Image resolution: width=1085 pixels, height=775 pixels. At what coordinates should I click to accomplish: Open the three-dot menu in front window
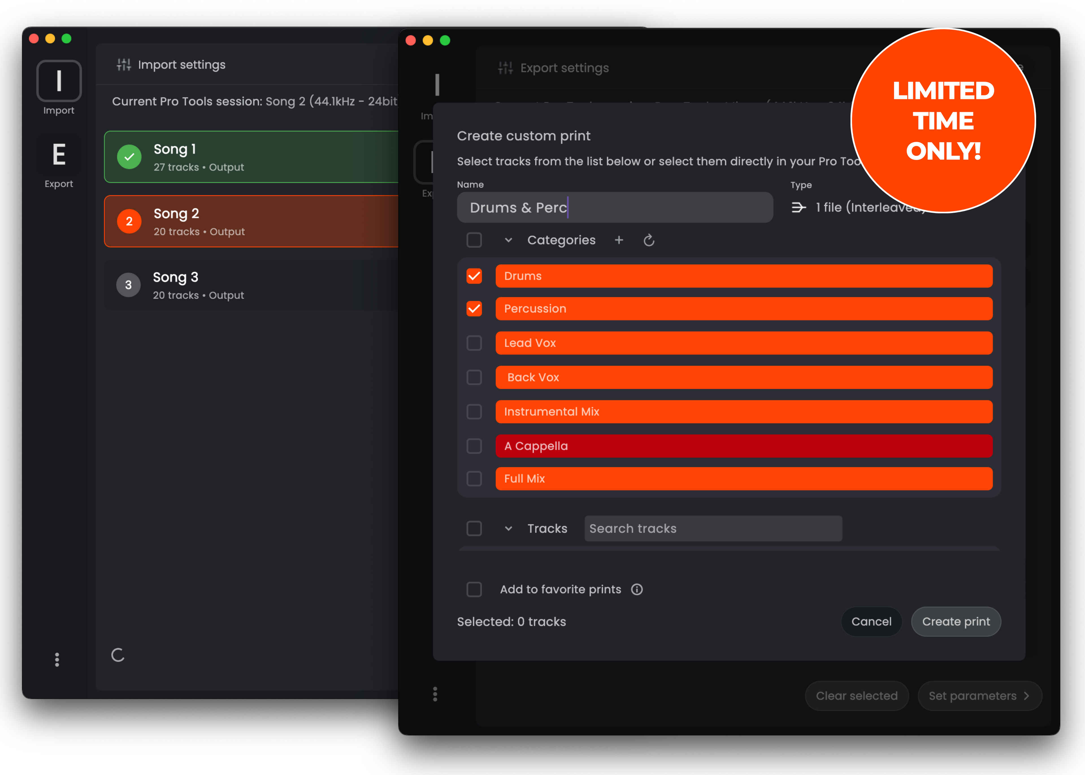435,694
